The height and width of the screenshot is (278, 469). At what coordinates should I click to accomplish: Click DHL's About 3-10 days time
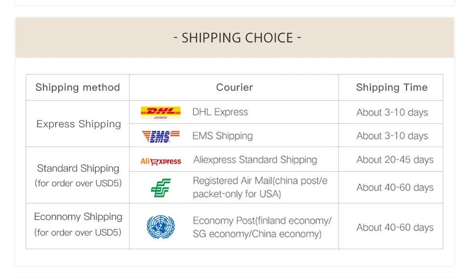pyautogui.click(x=392, y=113)
